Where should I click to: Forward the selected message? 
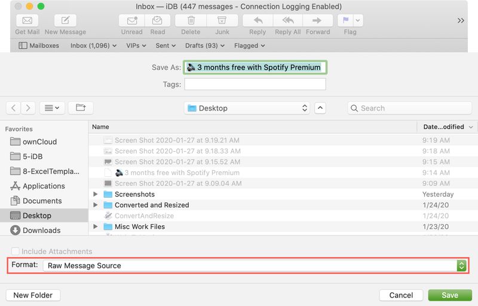317,20
